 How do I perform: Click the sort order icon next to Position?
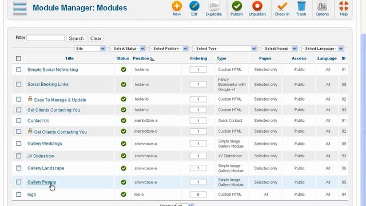153,59
